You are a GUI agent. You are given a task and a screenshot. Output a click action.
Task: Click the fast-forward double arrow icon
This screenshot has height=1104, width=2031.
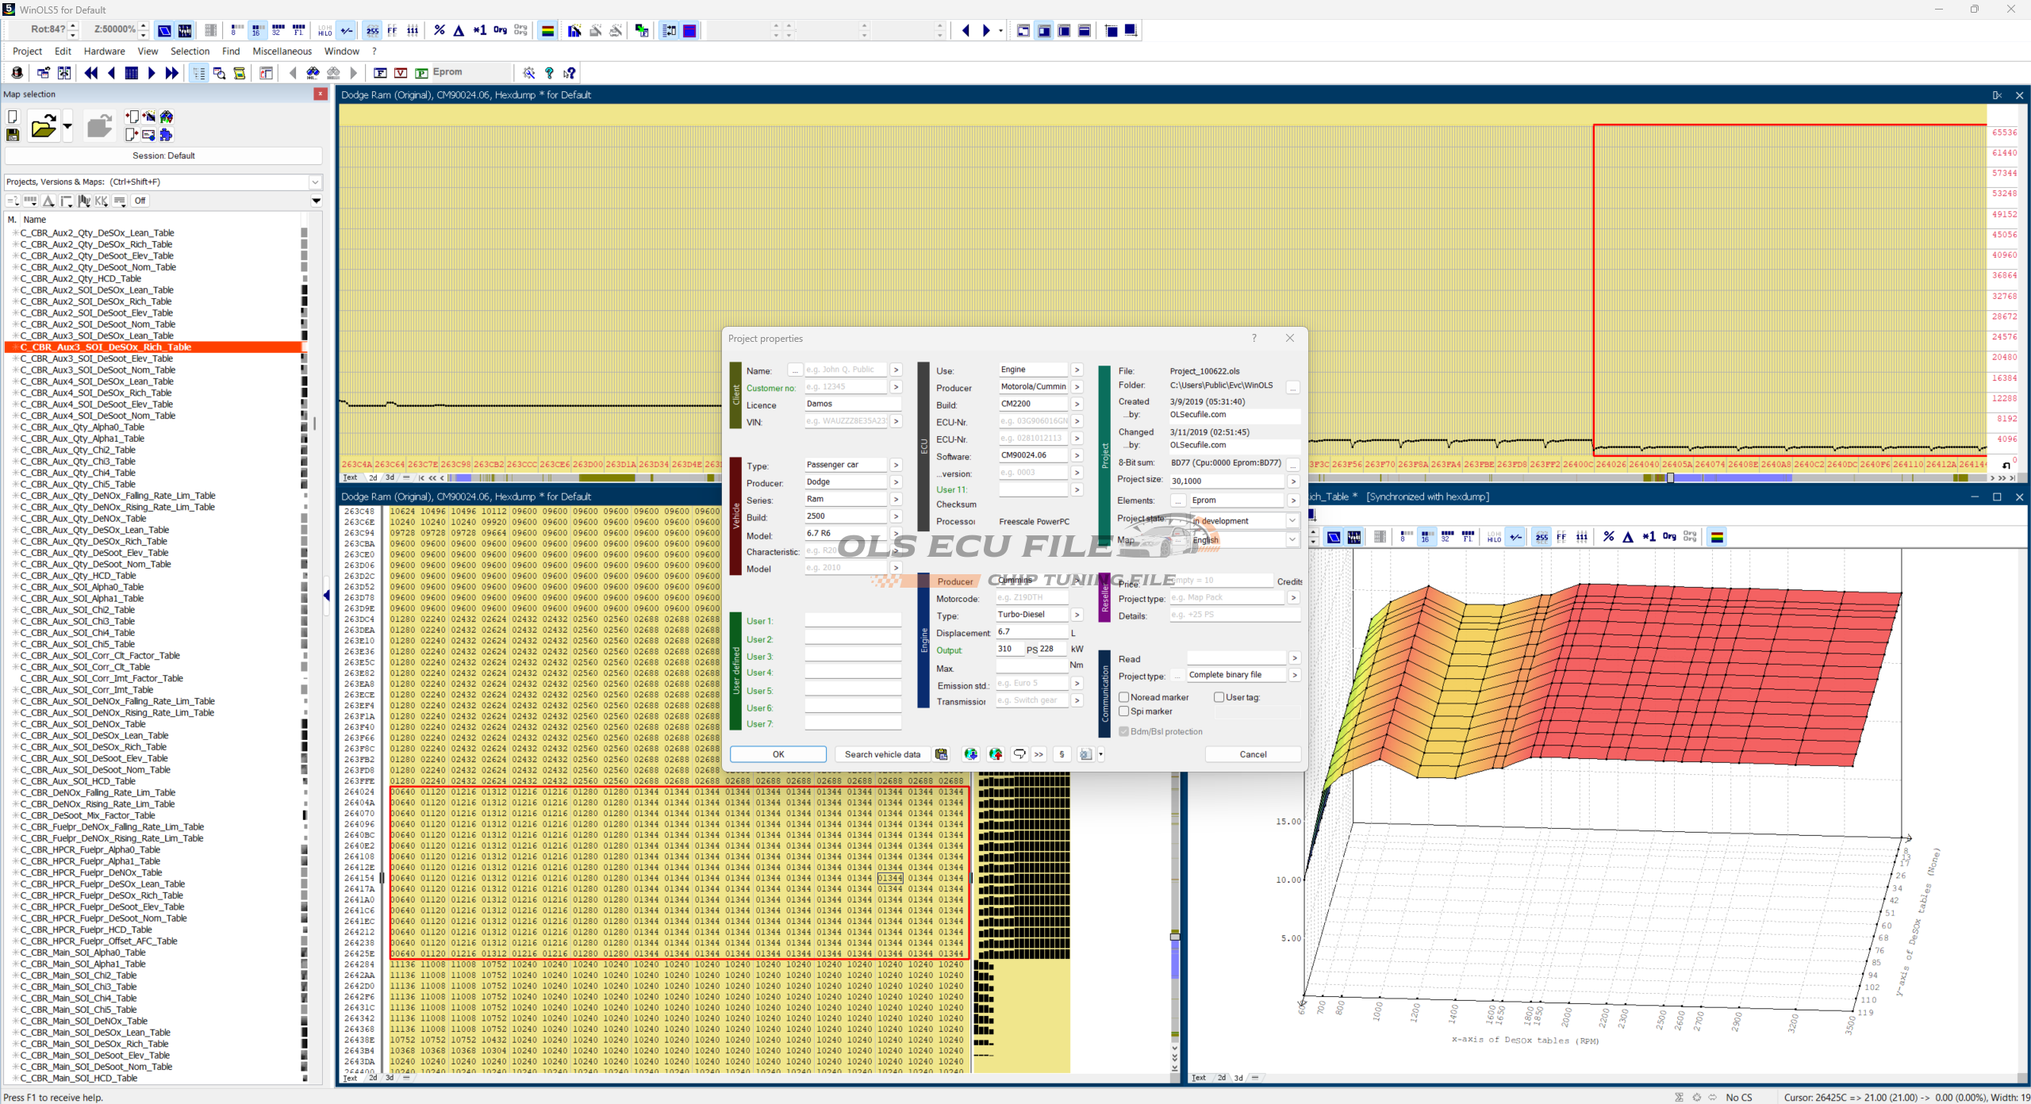tap(171, 73)
